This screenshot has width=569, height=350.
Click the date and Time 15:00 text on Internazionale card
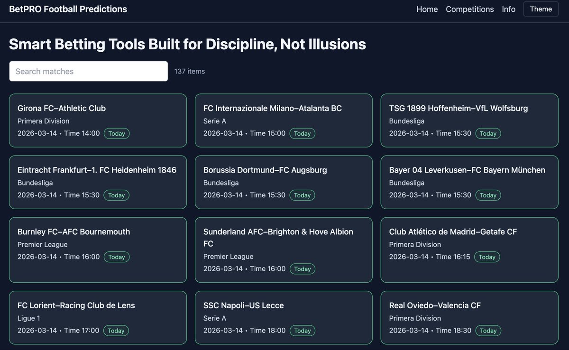pyautogui.click(x=245, y=133)
